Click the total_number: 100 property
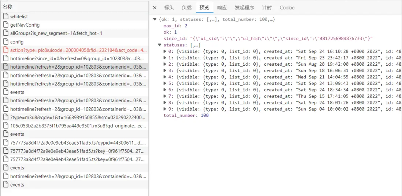This screenshot has height=196, width=402. (186, 115)
